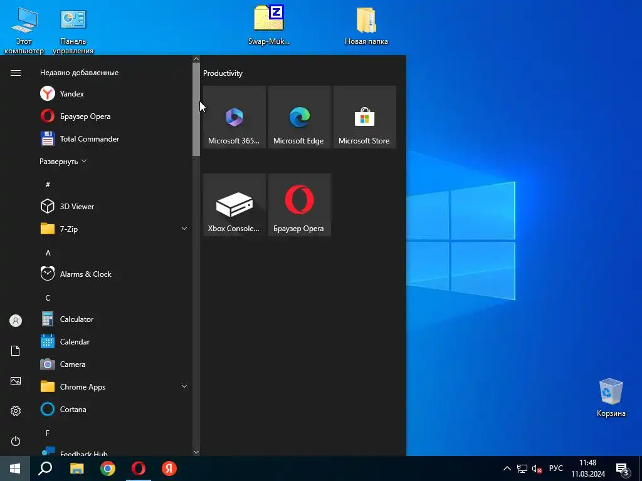
Task: Expand the Start menu hamburger
Action: coord(16,73)
